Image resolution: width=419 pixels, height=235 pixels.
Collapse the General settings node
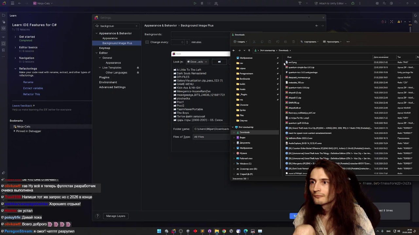point(100,58)
